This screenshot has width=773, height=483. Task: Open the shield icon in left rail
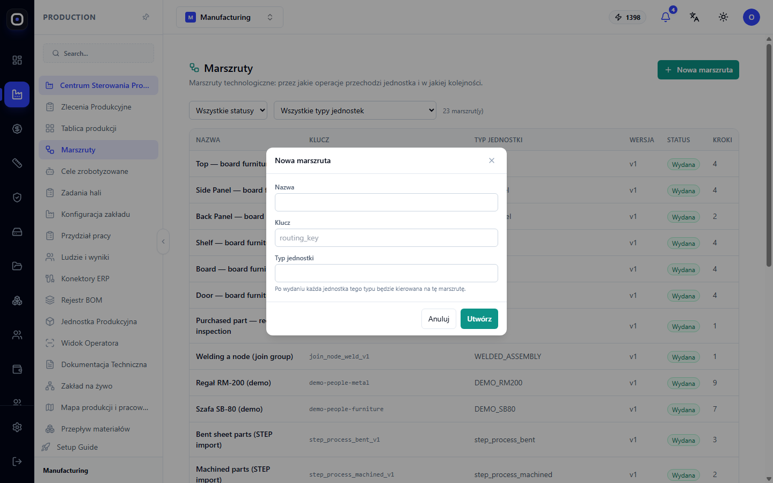click(x=17, y=197)
